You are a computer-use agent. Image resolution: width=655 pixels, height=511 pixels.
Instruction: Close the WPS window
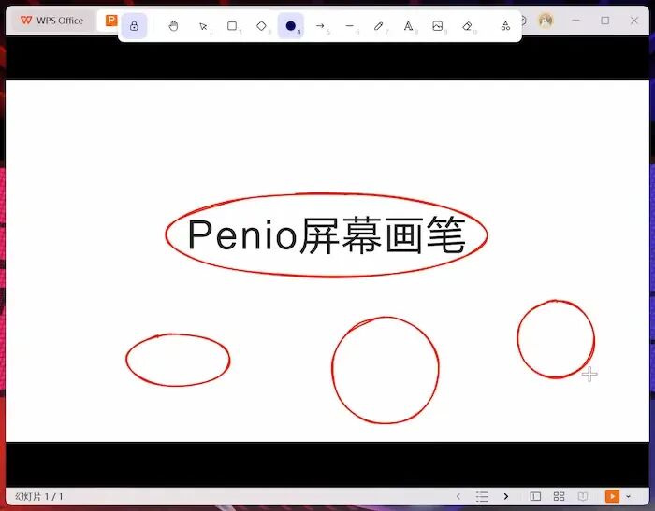[634, 20]
